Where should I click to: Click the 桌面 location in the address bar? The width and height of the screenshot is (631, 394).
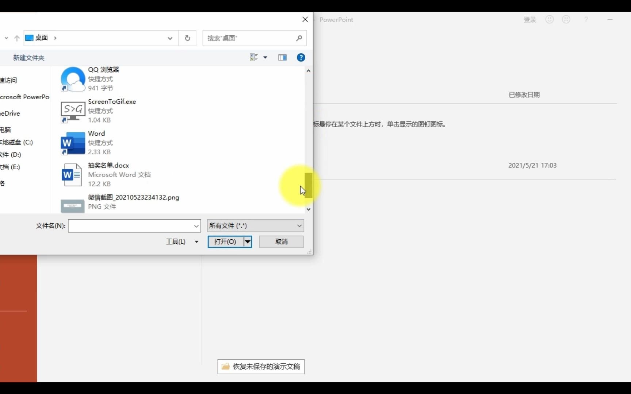(42, 38)
